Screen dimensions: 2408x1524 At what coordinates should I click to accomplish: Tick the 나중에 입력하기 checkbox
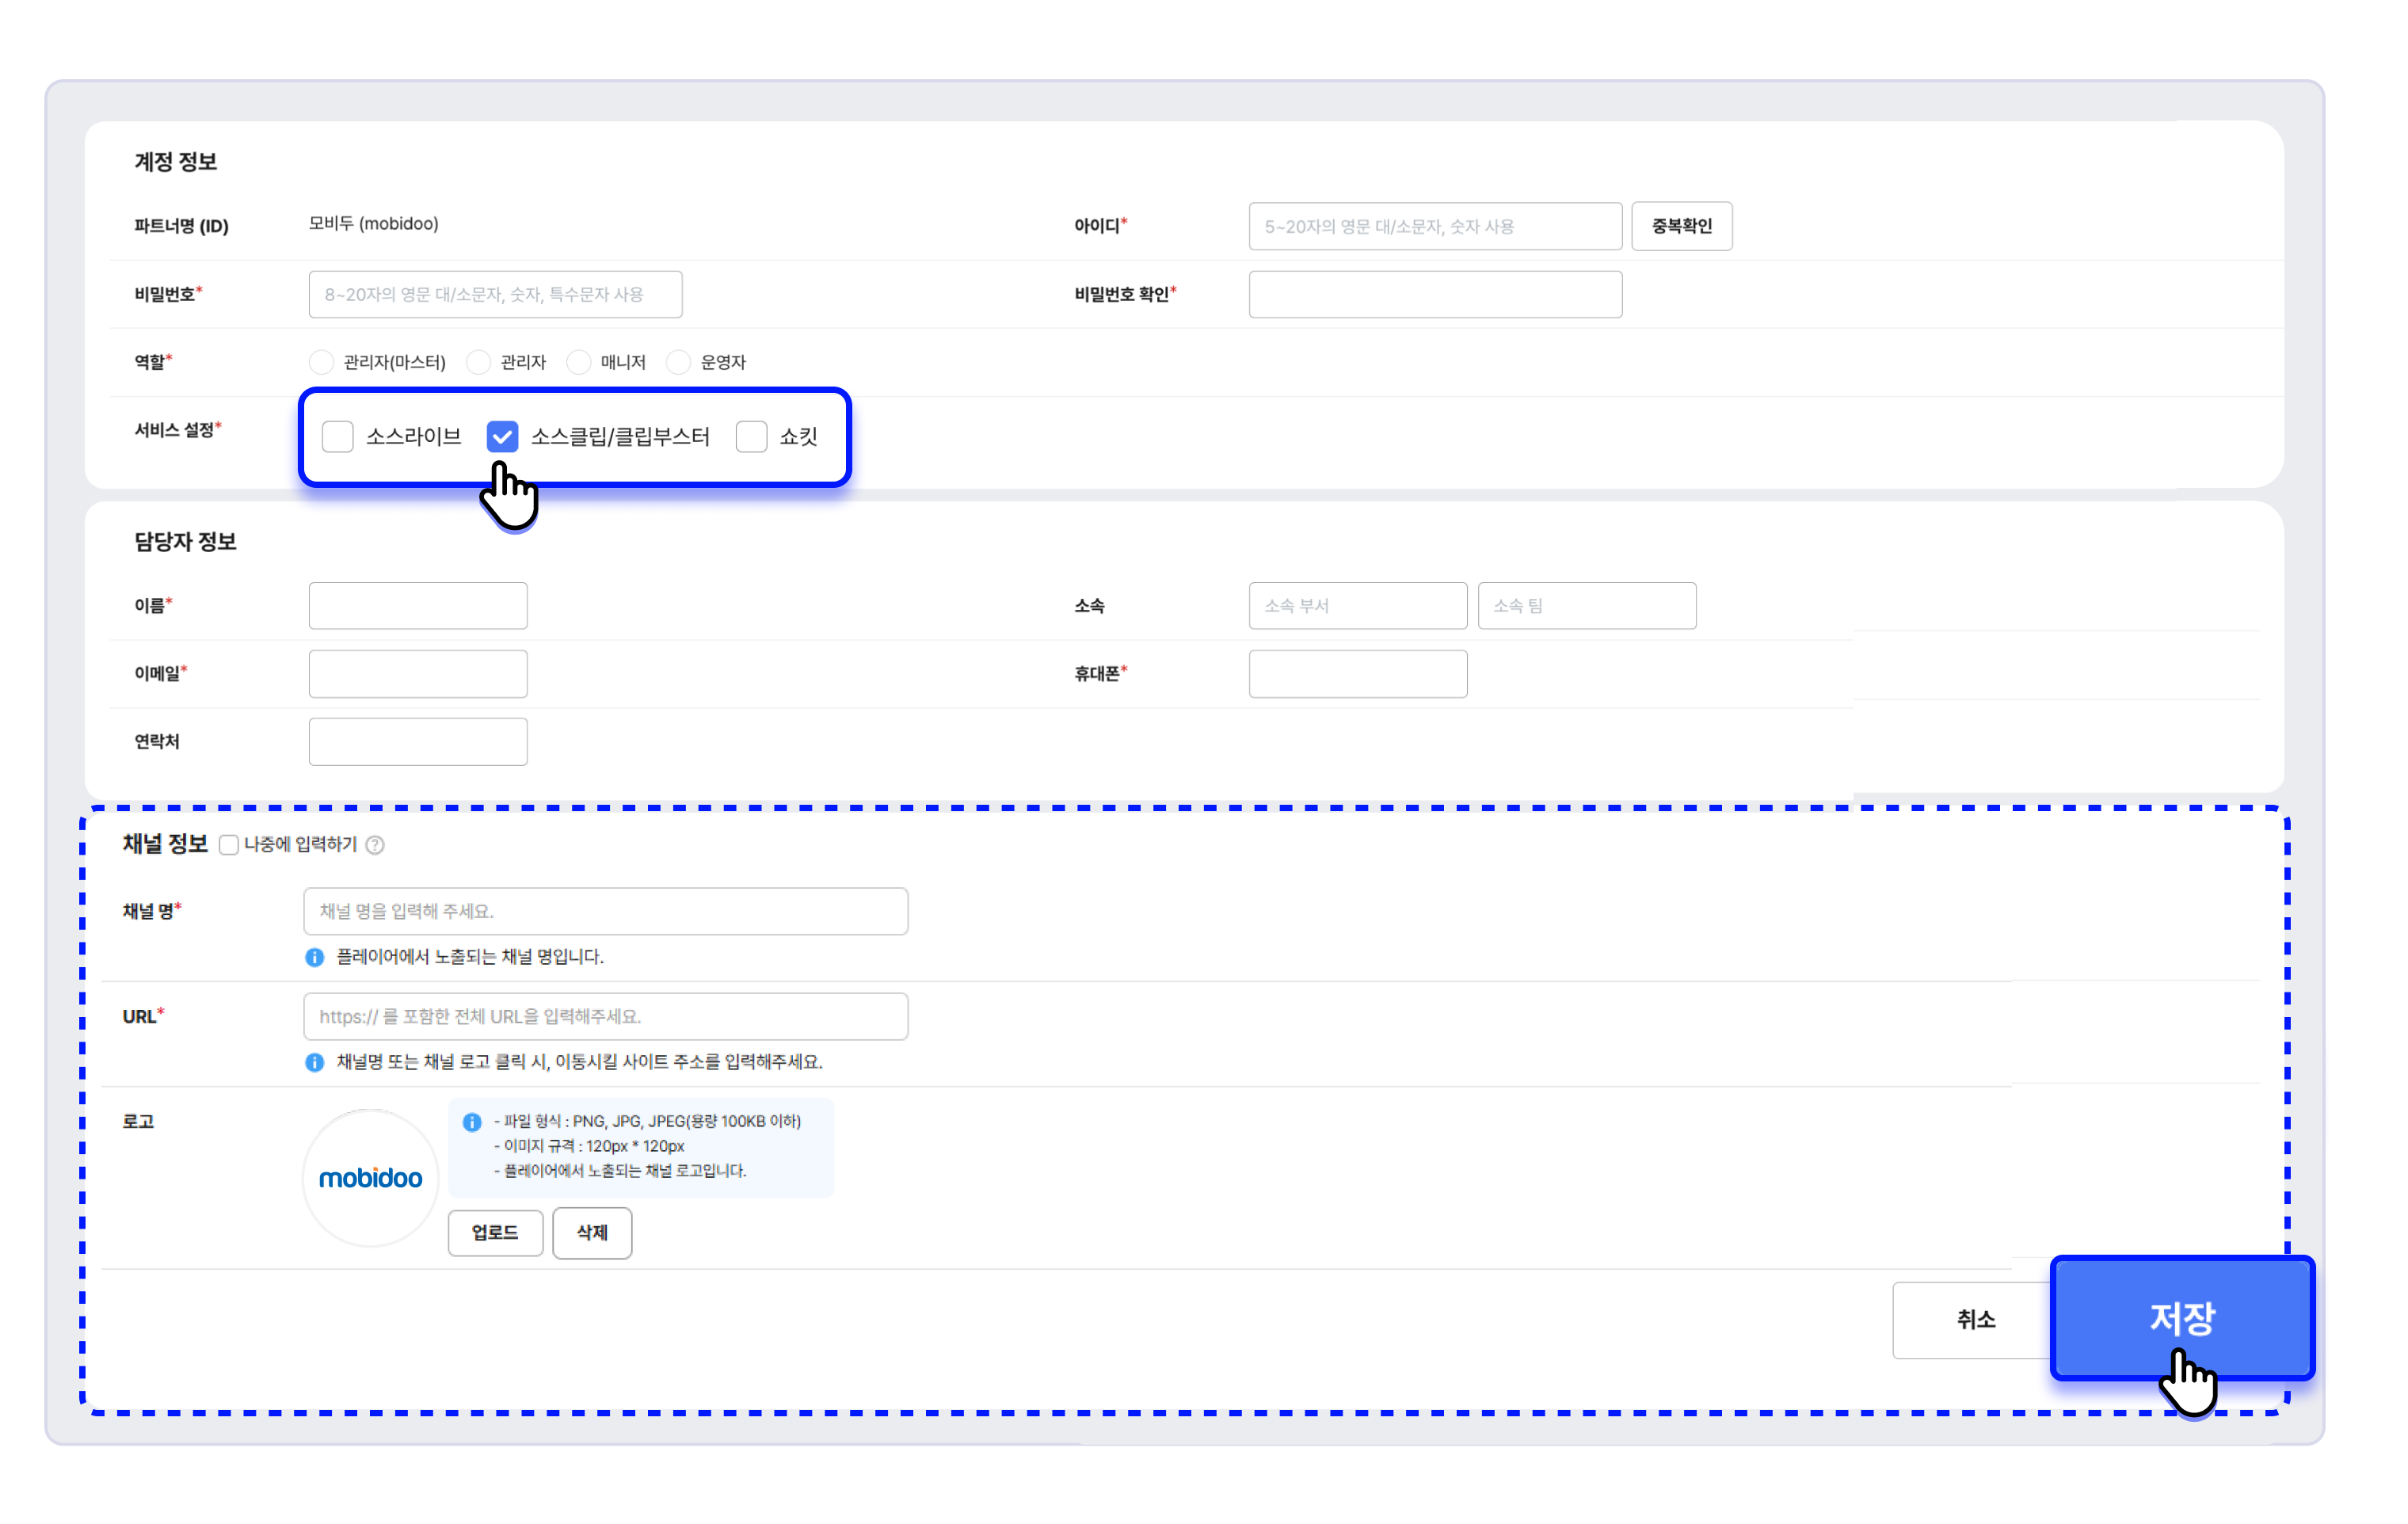point(229,845)
